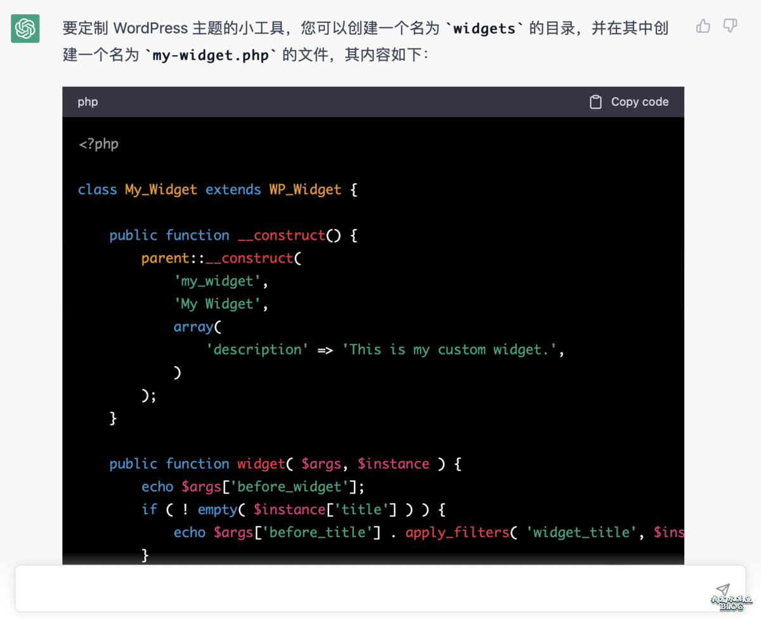
Task: Click the '<?php' opening tag line
Action: 98,144
